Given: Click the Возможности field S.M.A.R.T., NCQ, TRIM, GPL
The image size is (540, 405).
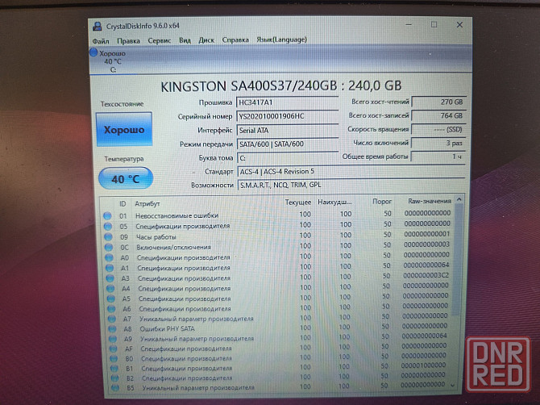Looking at the screenshot, I should (x=351, y=185).
